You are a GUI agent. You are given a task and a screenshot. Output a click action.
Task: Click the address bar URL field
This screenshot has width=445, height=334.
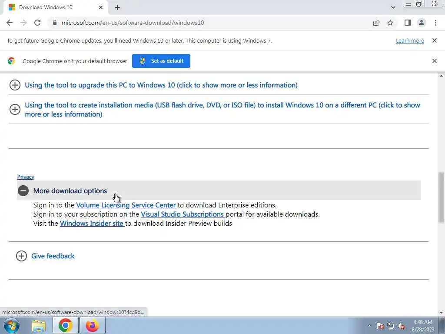pyautogui.click(x=210, y=23)
